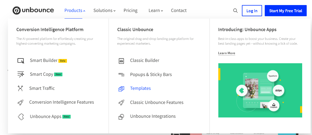Image resolution: width=312 pixels, height=135 pixels.
Task: Open the search magnifier icon
Action: tap(235, 11)
